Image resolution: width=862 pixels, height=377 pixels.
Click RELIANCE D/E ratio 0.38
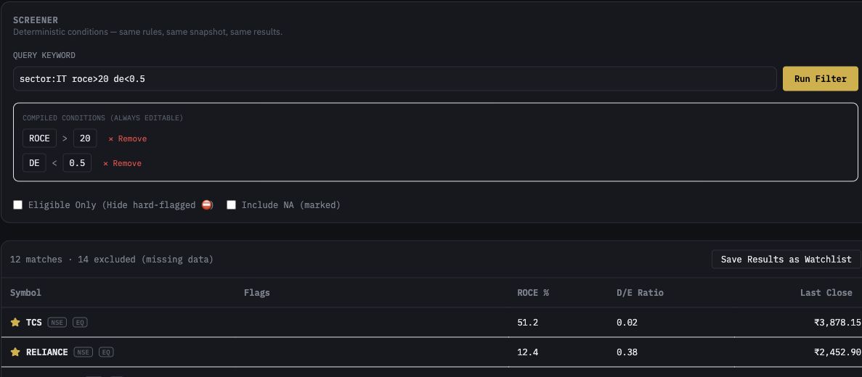pyautogui.click(x=627, y=352)
